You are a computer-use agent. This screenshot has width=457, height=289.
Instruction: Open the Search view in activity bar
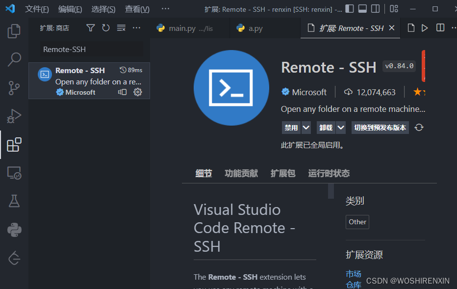pos(14,59)
